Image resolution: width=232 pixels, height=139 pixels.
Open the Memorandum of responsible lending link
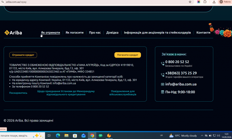tap(66, 93)
